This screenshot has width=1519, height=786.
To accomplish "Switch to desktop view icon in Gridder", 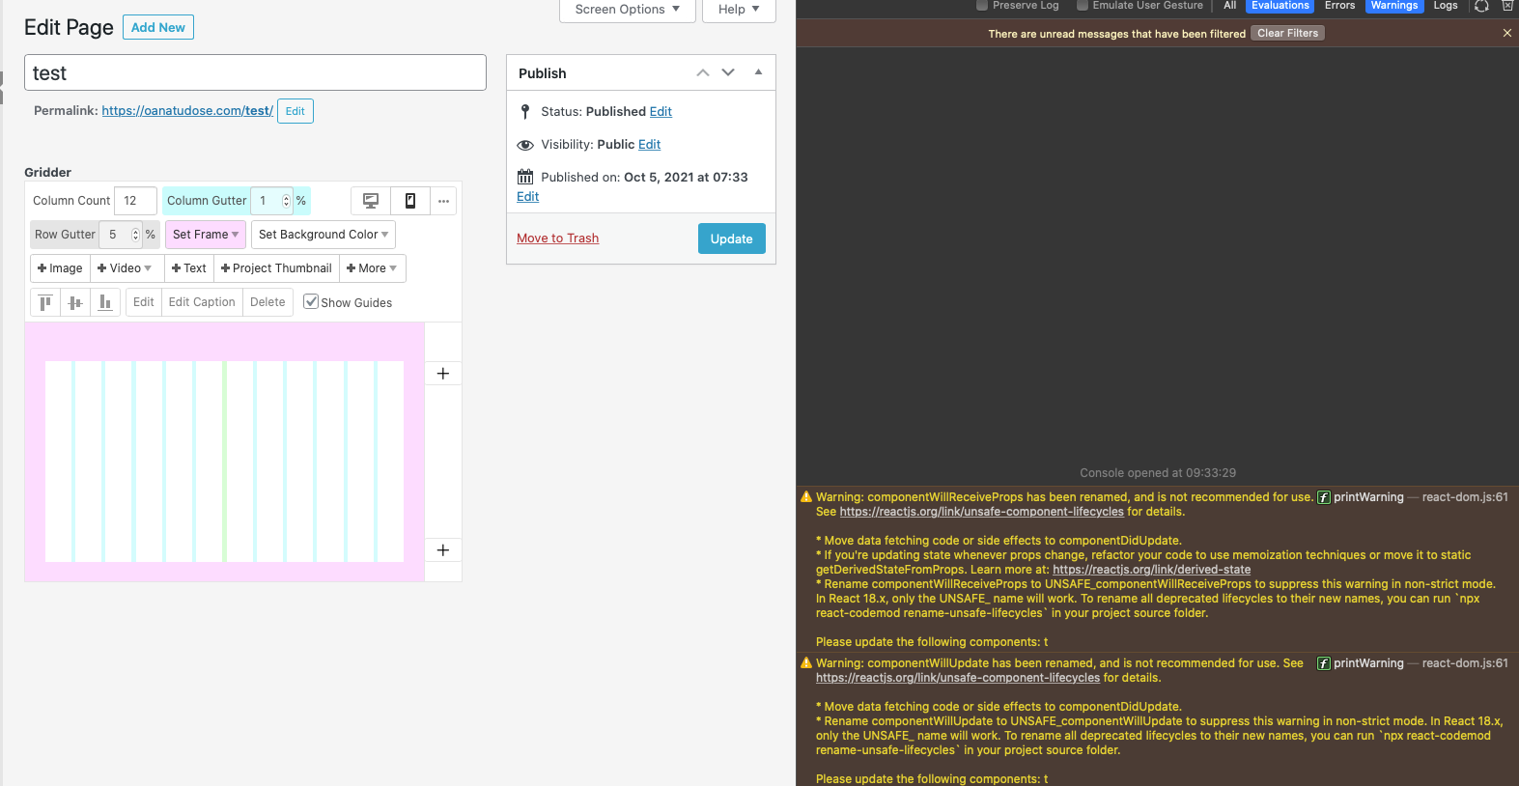I will click(370, 201).
